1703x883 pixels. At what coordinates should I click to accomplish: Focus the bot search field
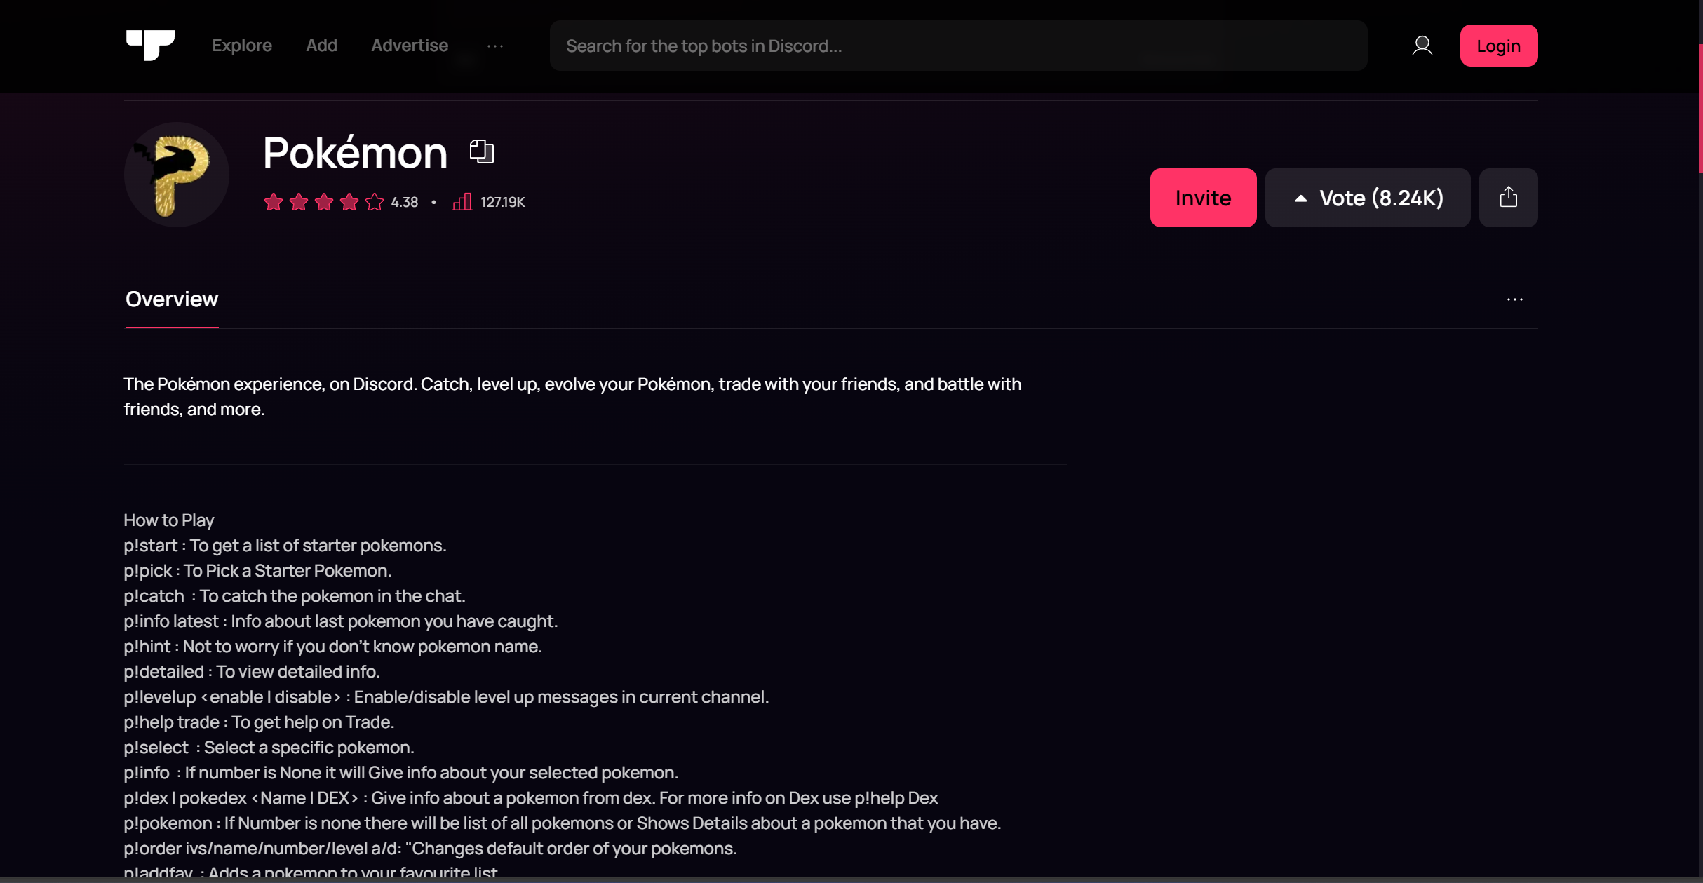[958, 46]
